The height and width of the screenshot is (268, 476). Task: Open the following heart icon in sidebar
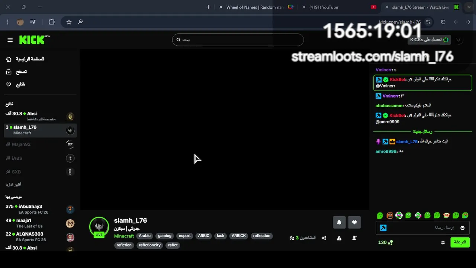point(9,84)
